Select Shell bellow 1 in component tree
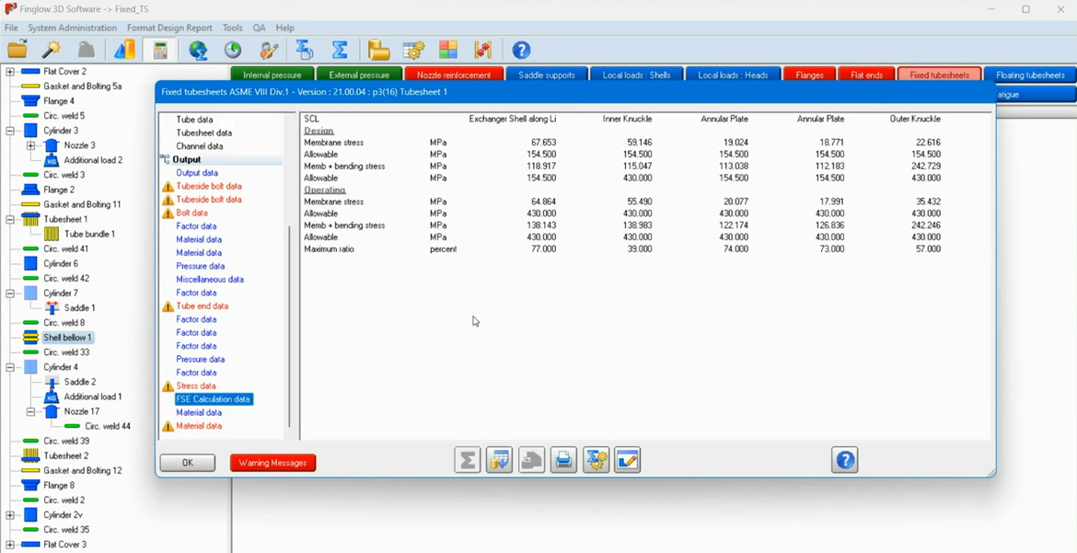Viewport: 1077px width, 553px height. (x=67, y=338)
